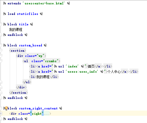Click the fold end marker at last endblock
Screen dimensions: 147x123
click(1, 119)
